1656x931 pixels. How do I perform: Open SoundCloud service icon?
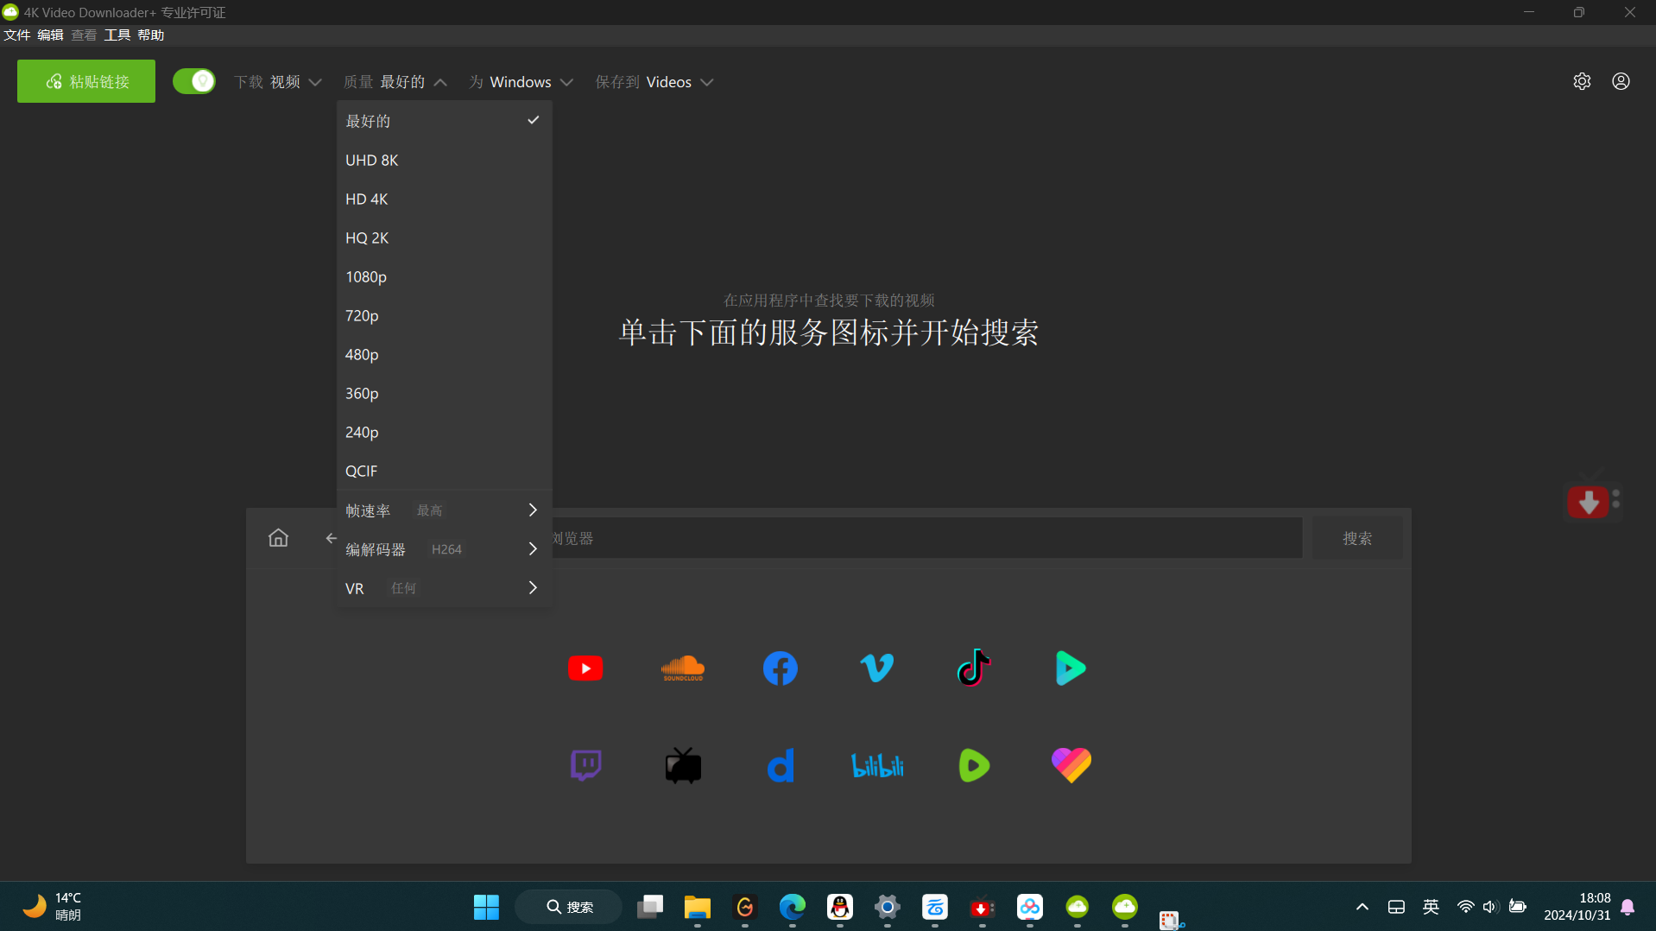click(683, 668)
